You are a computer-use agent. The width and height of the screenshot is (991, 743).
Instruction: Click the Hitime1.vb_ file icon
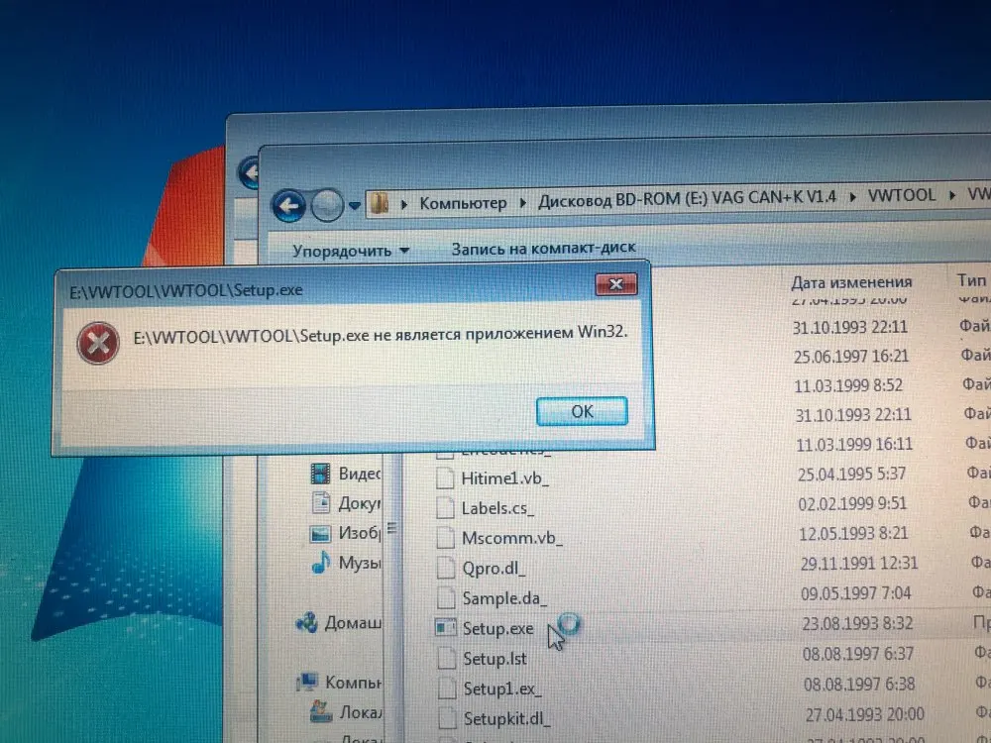coord(445,478)
